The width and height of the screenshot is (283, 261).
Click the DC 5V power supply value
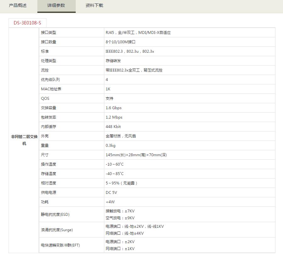[x=111, y=193]
